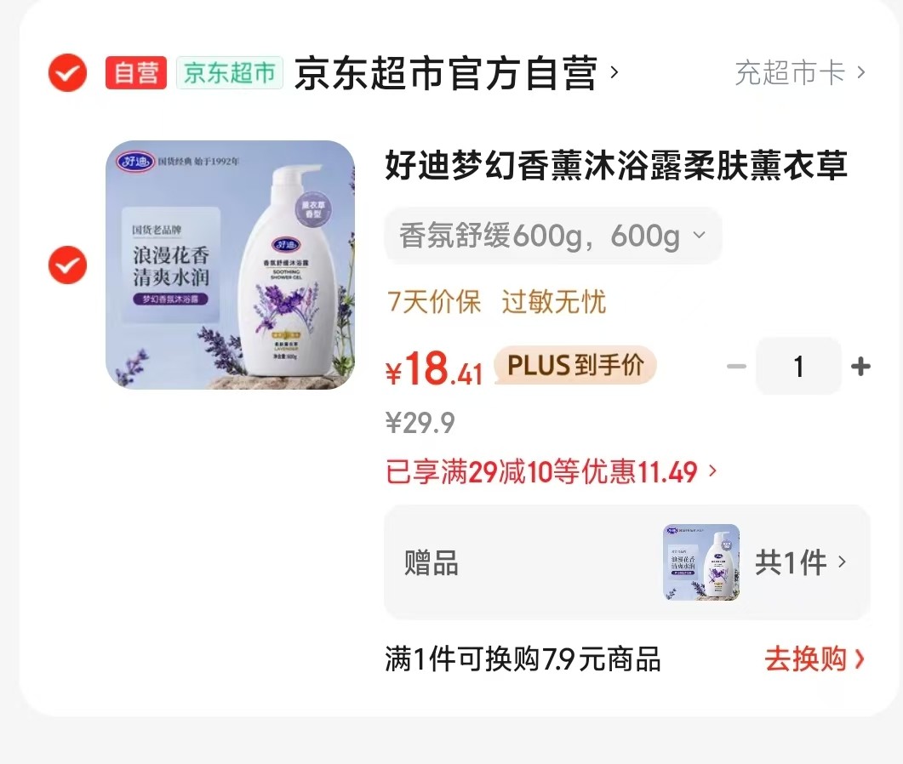This screenshot has height=764, width=903.
Task: Tap the 过敏无忧 service tag
Action: pos(553,302)
